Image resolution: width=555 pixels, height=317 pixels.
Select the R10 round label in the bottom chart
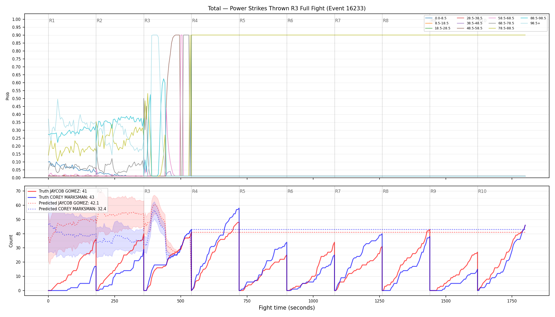pos(482,191)
